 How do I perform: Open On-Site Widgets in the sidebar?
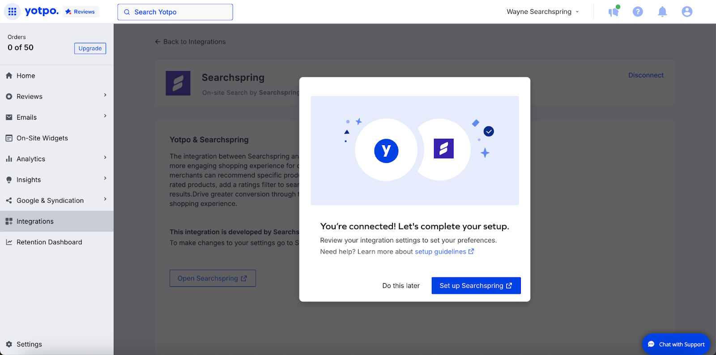click(x=57, y=138)
